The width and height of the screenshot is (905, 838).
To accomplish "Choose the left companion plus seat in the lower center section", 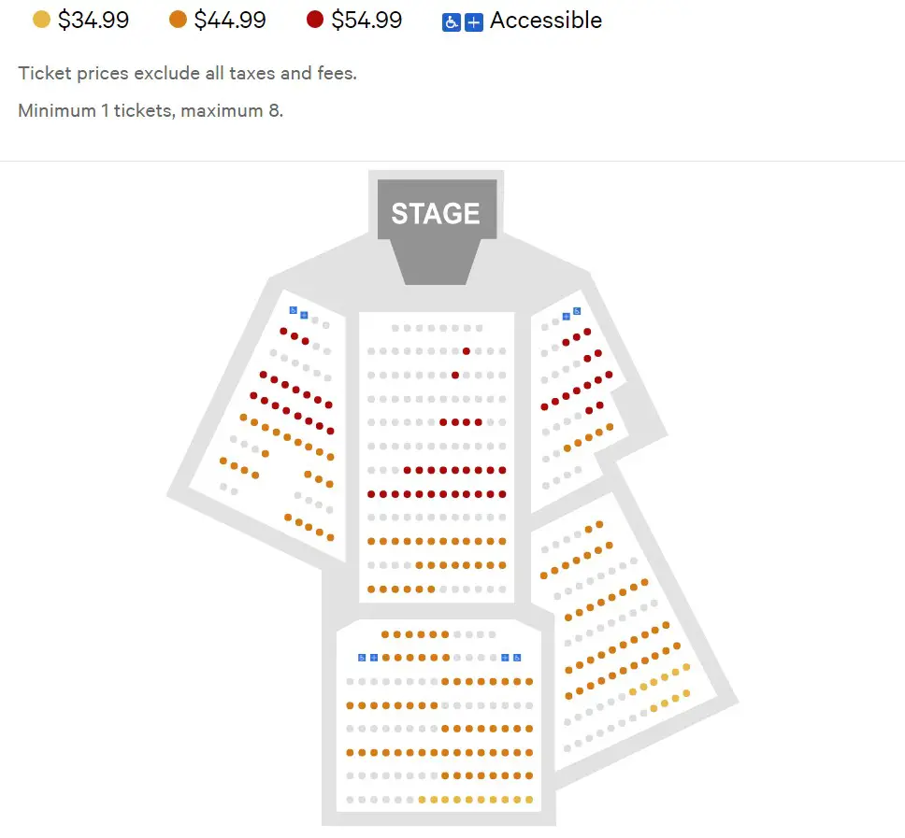I will (x=374, y=658).
